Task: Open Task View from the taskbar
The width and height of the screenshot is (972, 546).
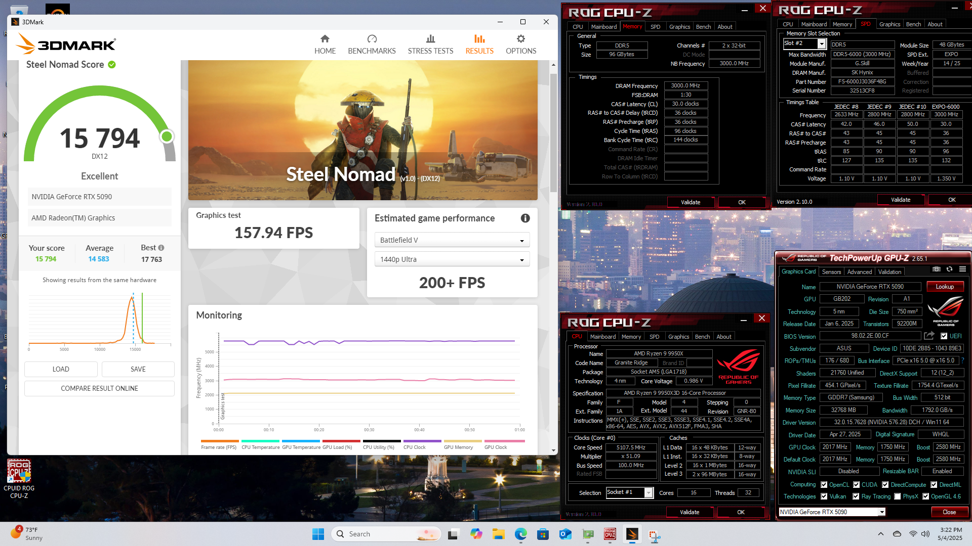Action: [453, 534]
